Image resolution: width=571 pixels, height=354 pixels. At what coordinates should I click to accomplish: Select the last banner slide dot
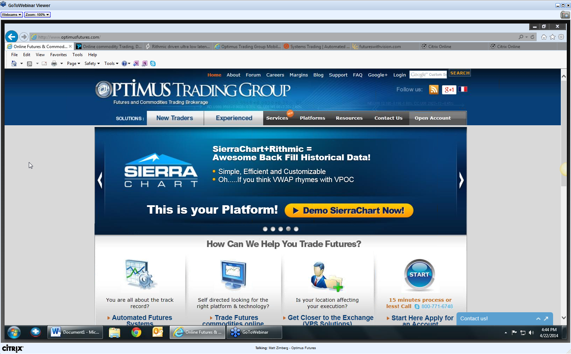[x=296, y=229]
